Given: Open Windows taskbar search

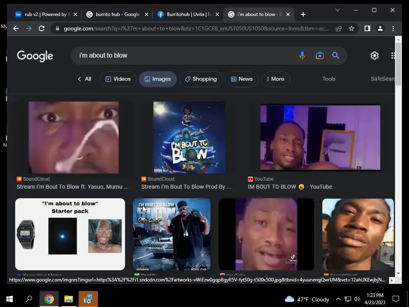Looking at the screenshot, I should pos(29,299).
